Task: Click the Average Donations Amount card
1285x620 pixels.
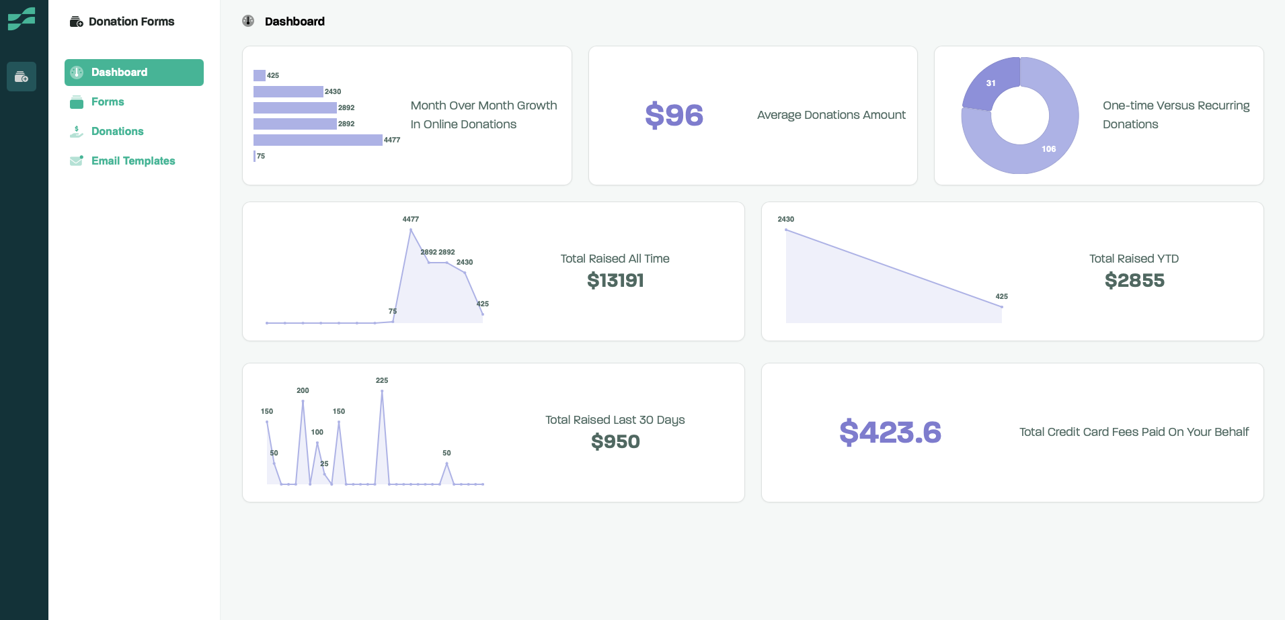Action: coord(752,115)
